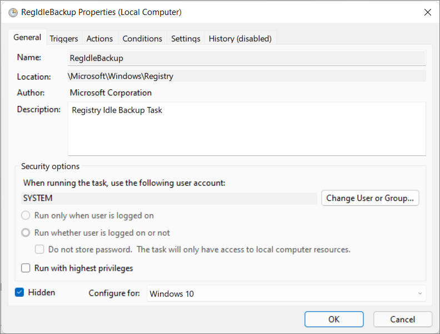Select the Settings tab
The image size is (440, 334).
click(x=186, y=38)
